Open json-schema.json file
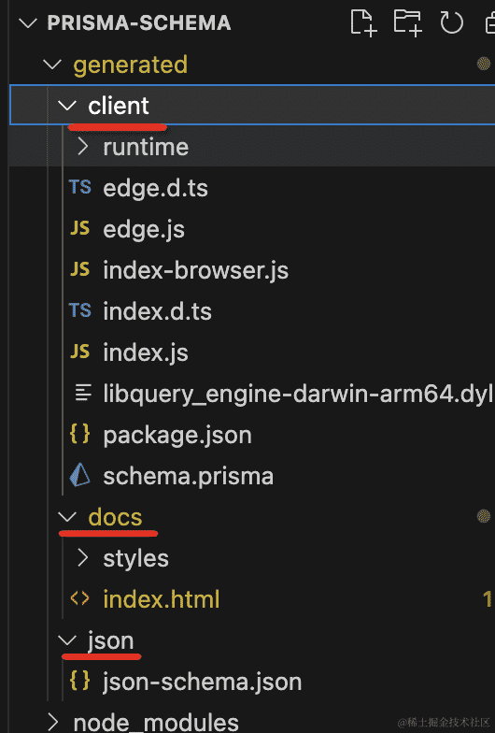This screenshot has height=733, width=495. click(x=202, y=682)
